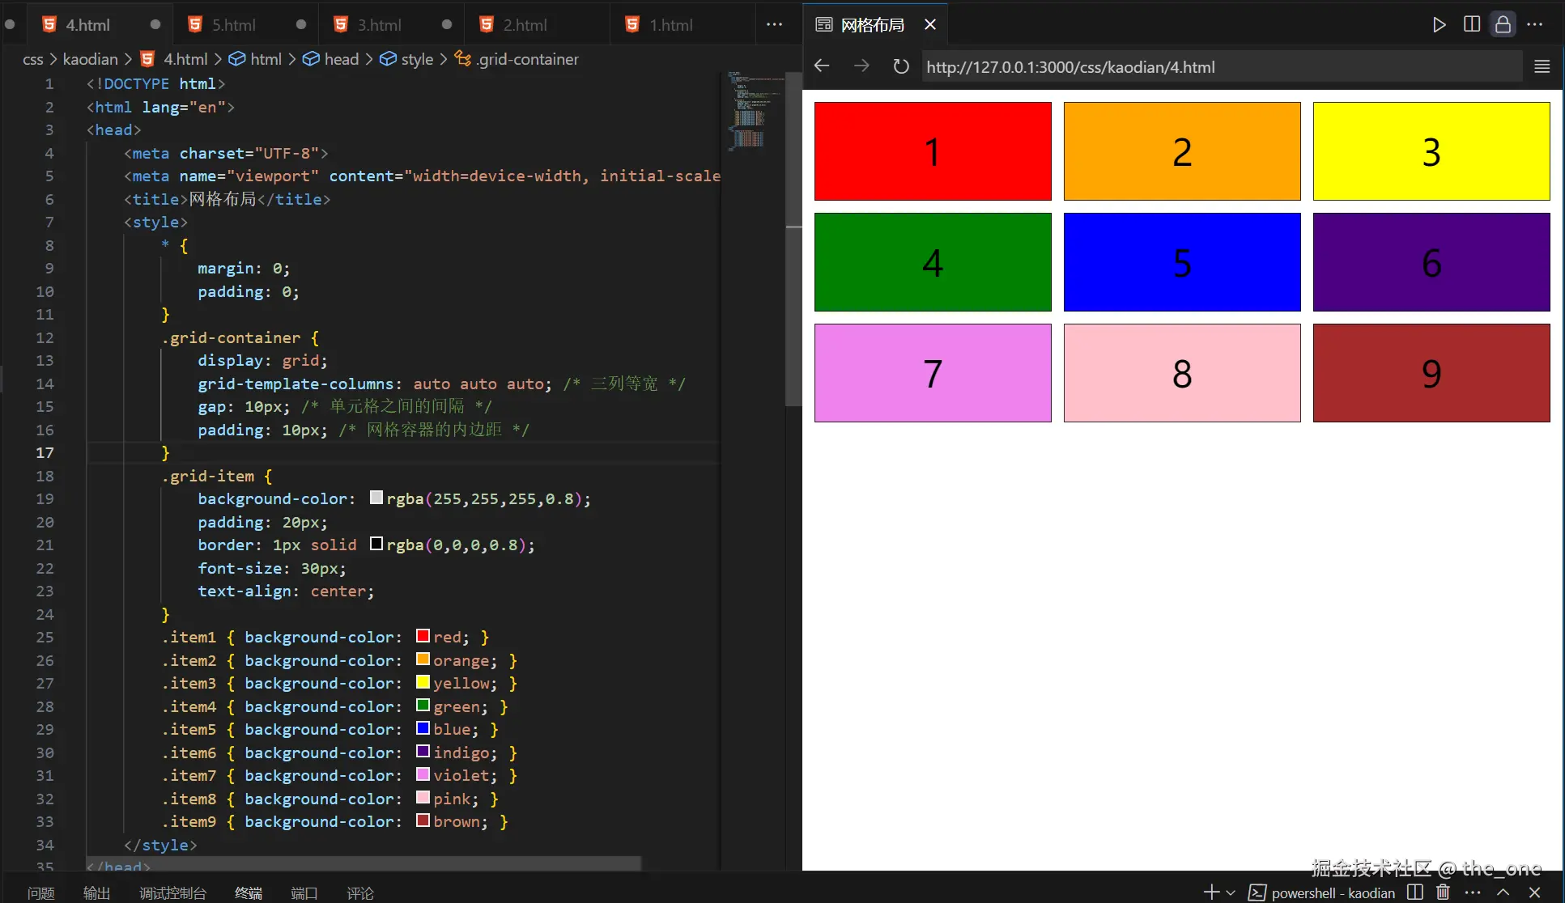Split the preview editor right

[x=1472, y=24]
